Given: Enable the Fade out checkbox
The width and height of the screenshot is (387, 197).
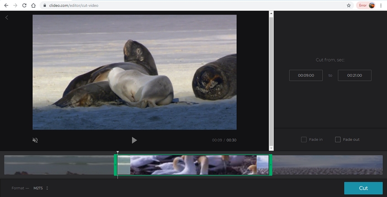Looking at the screenshot, I should (338, 140).
